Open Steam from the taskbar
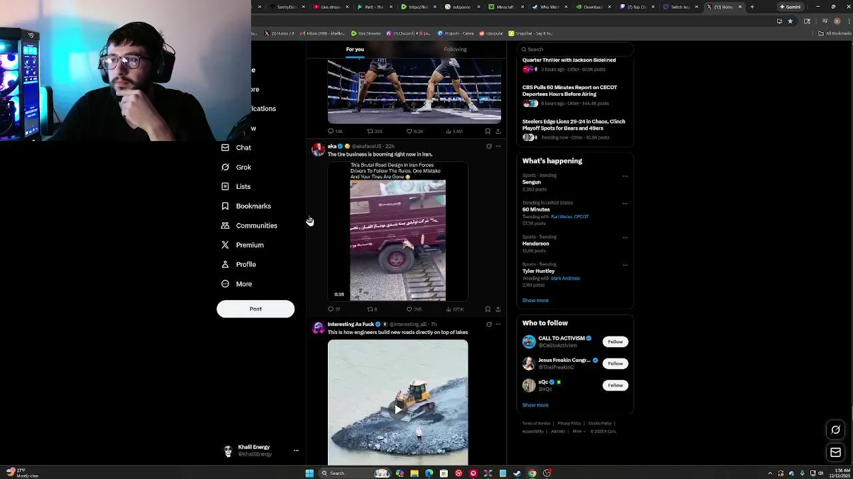This screenshot has height=479, width=853. [517, 473]
